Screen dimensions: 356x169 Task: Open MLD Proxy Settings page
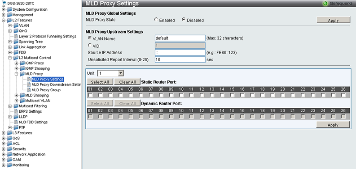point(48,79)
